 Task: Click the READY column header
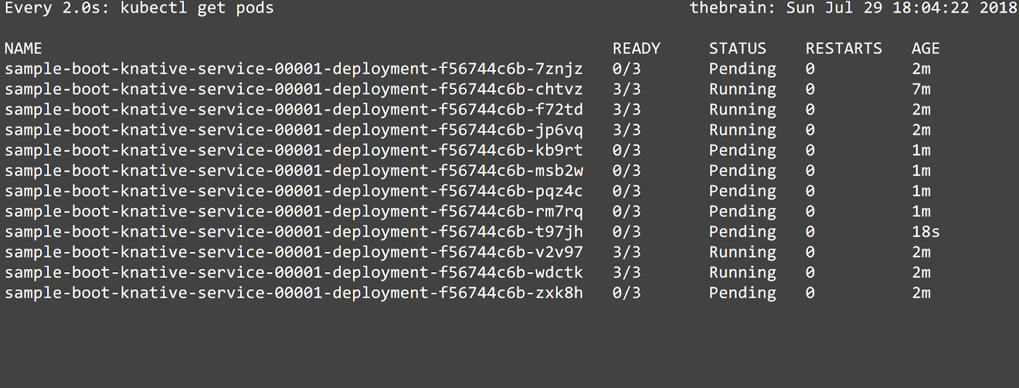coord(636,48)
